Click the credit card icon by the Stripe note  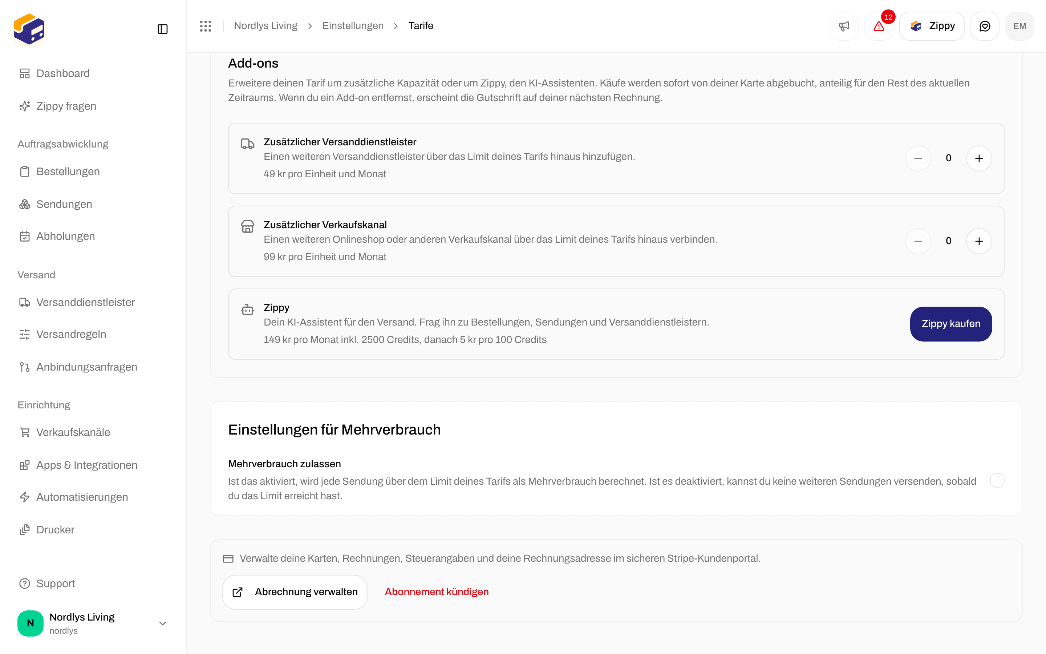[228, 558]
